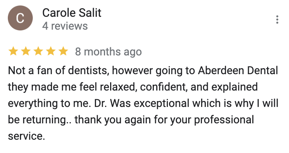Click "they made me feel relaxed" text
The height and width of the screenshot is (153, 289).
click(x=71, y=87)
